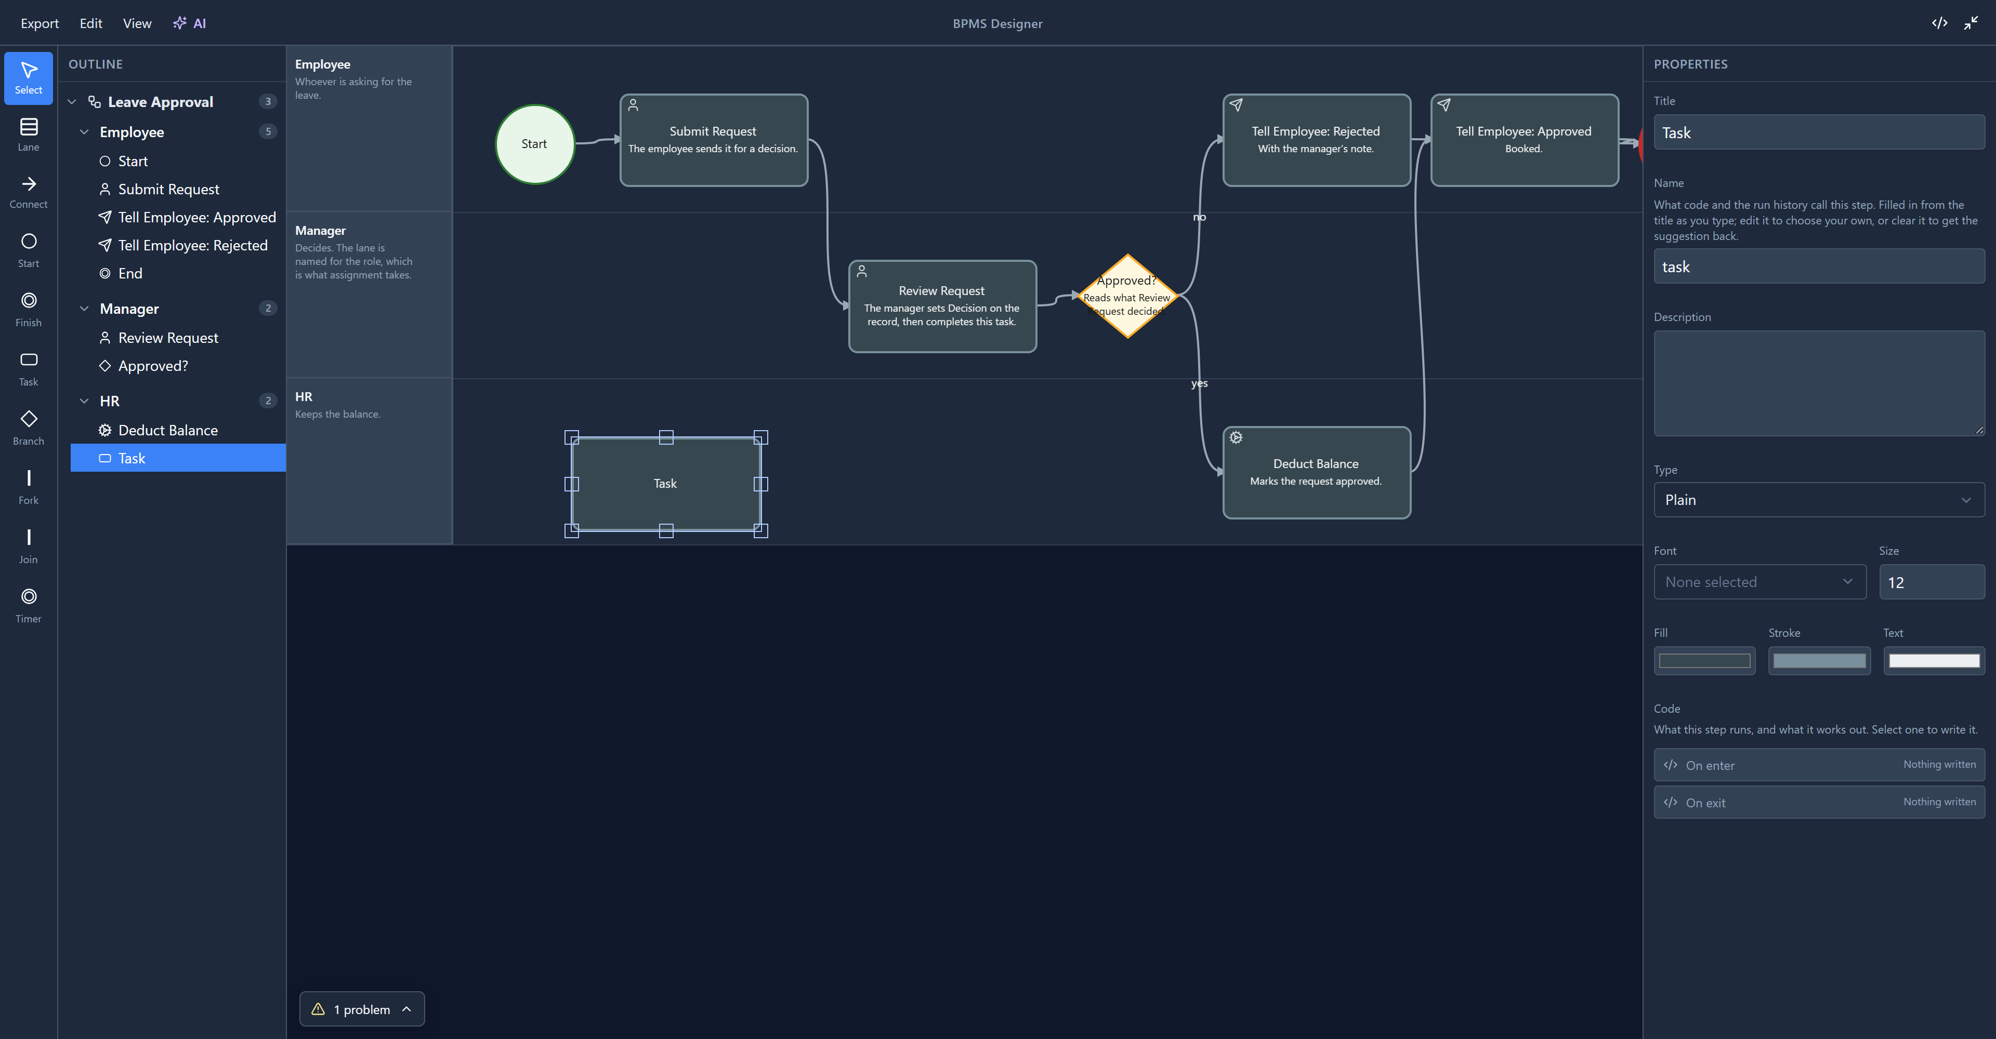This screenshot has height=1039, width=1996.
Task: Focus the Description text area
Action: click(1819, 383)
